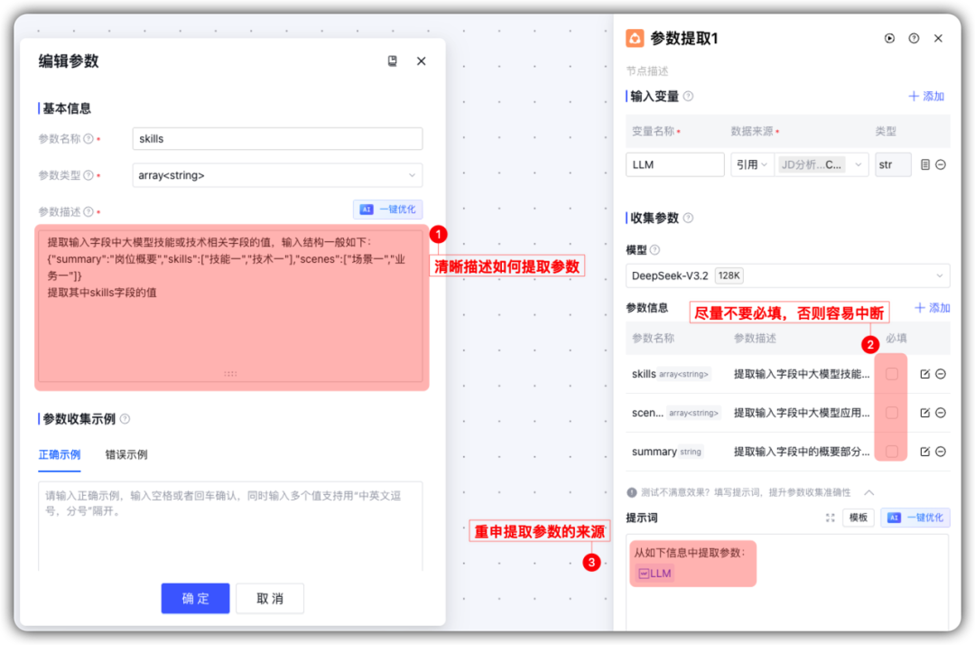Open the help icon in 参数提取1 header
Viewport: 975px width, 645px height.
tap(914, 38)
